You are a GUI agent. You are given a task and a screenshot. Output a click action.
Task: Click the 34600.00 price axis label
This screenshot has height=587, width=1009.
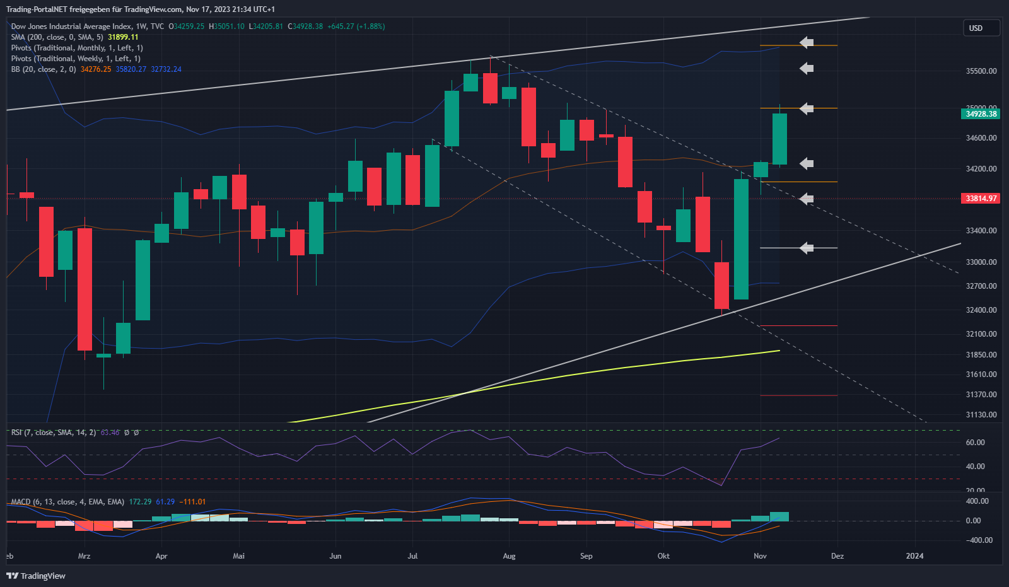981,138
